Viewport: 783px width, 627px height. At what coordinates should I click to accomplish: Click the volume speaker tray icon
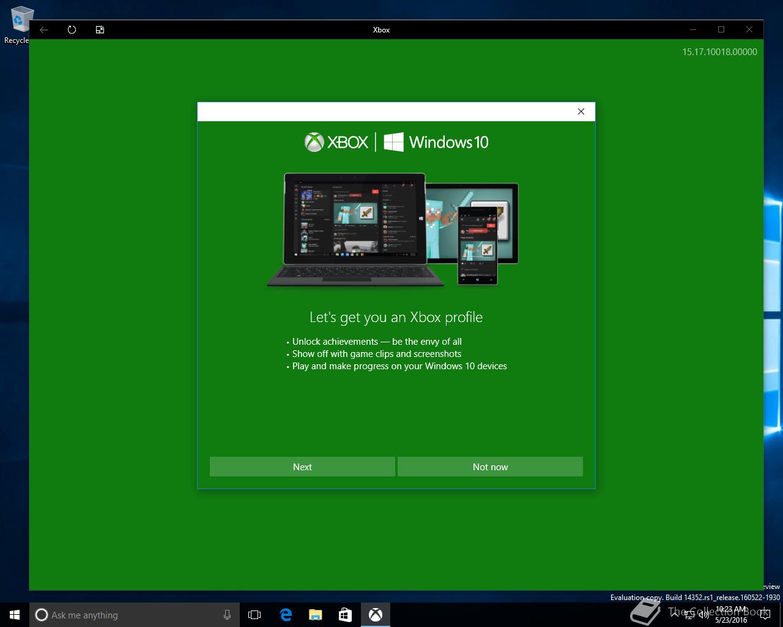[x=703, y=615]
